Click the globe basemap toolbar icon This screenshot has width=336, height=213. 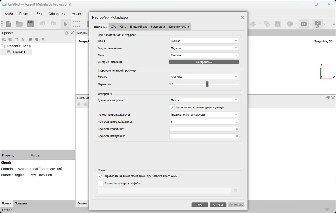[x=290, y=24]
